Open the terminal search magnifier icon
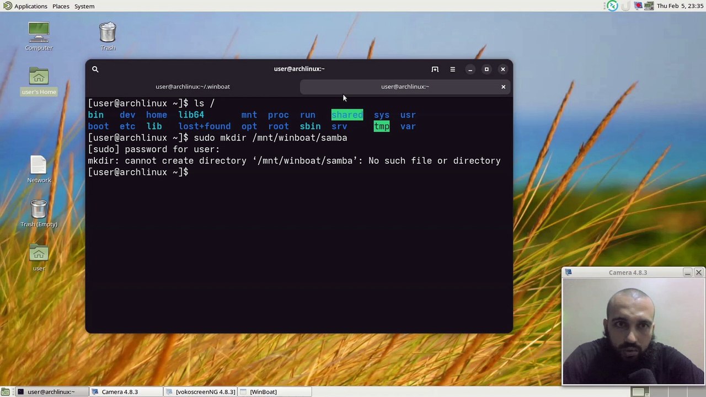This screenshot has height=397, width=706. 95,69
